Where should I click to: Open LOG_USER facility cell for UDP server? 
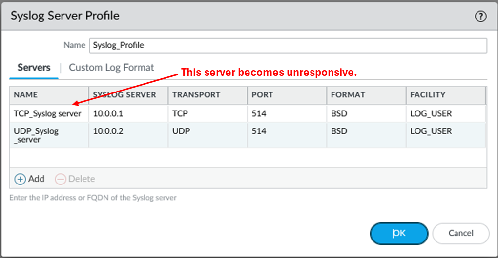pyautogui.click(x=445, y=131)
